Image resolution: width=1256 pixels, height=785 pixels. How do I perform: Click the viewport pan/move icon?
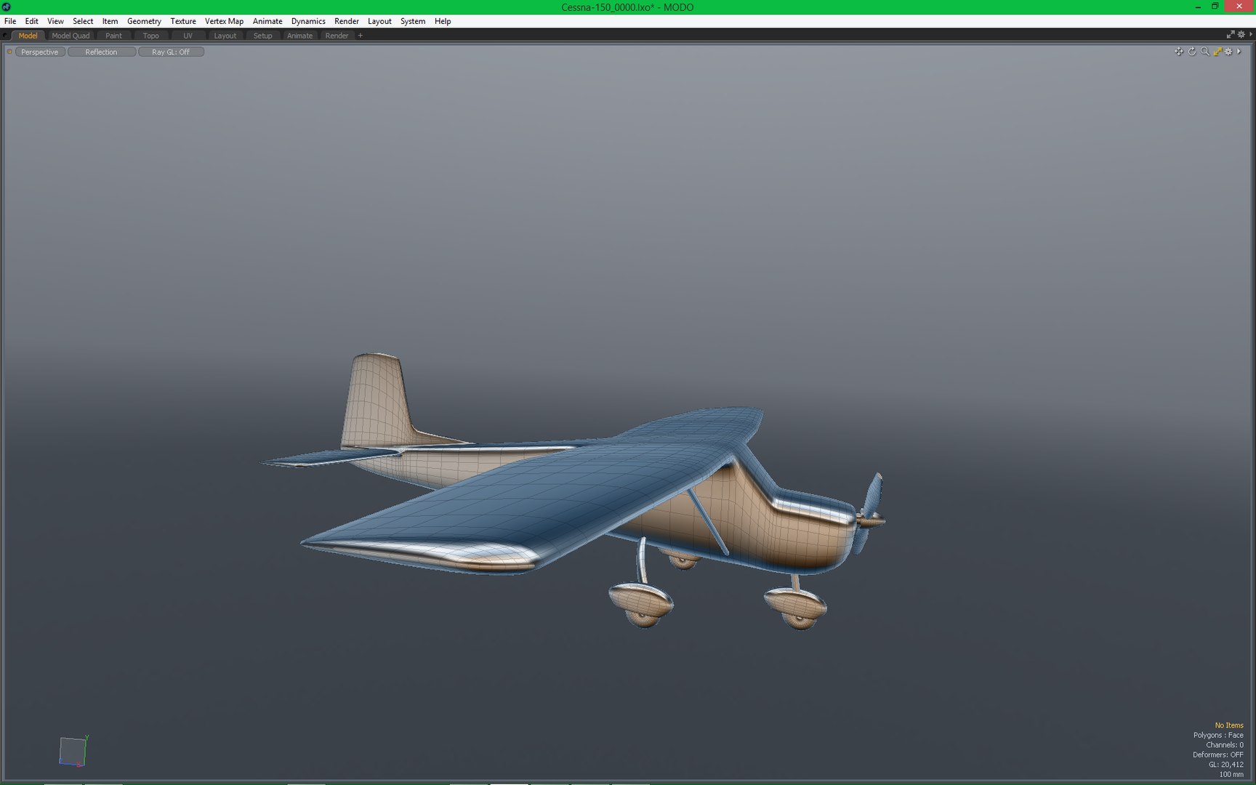click(1179, 52)
